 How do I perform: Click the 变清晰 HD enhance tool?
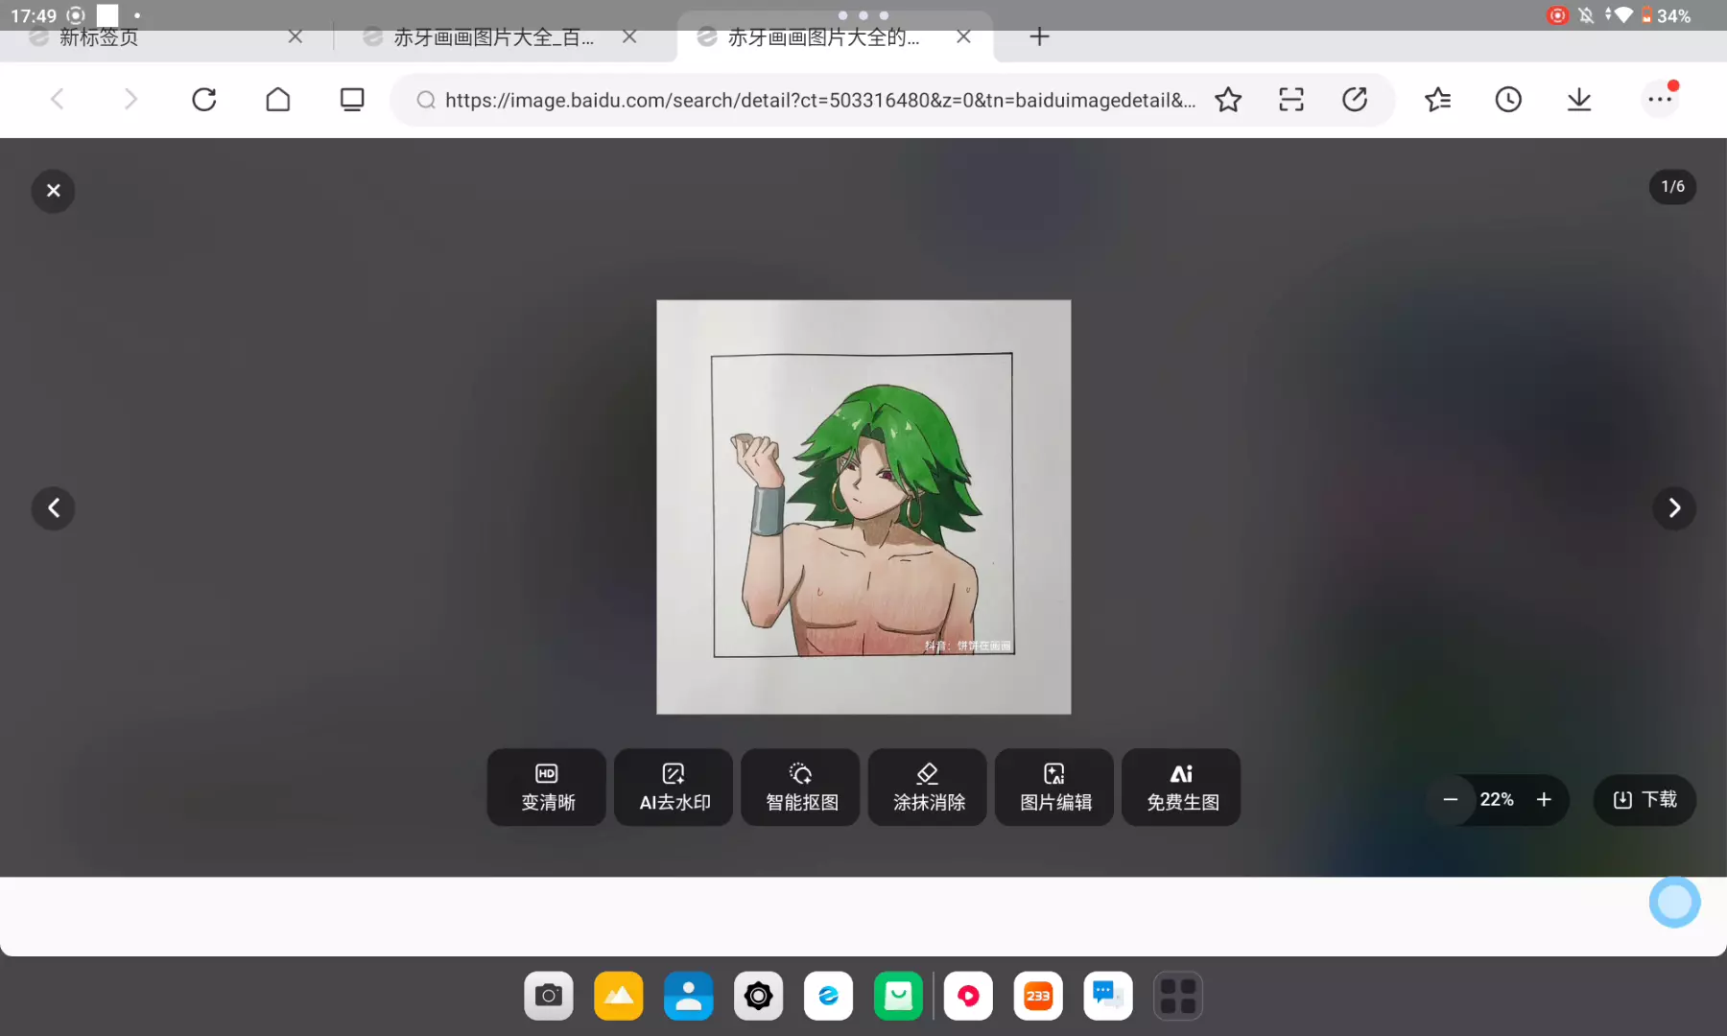pyautogui.click(x=547, y=788)
